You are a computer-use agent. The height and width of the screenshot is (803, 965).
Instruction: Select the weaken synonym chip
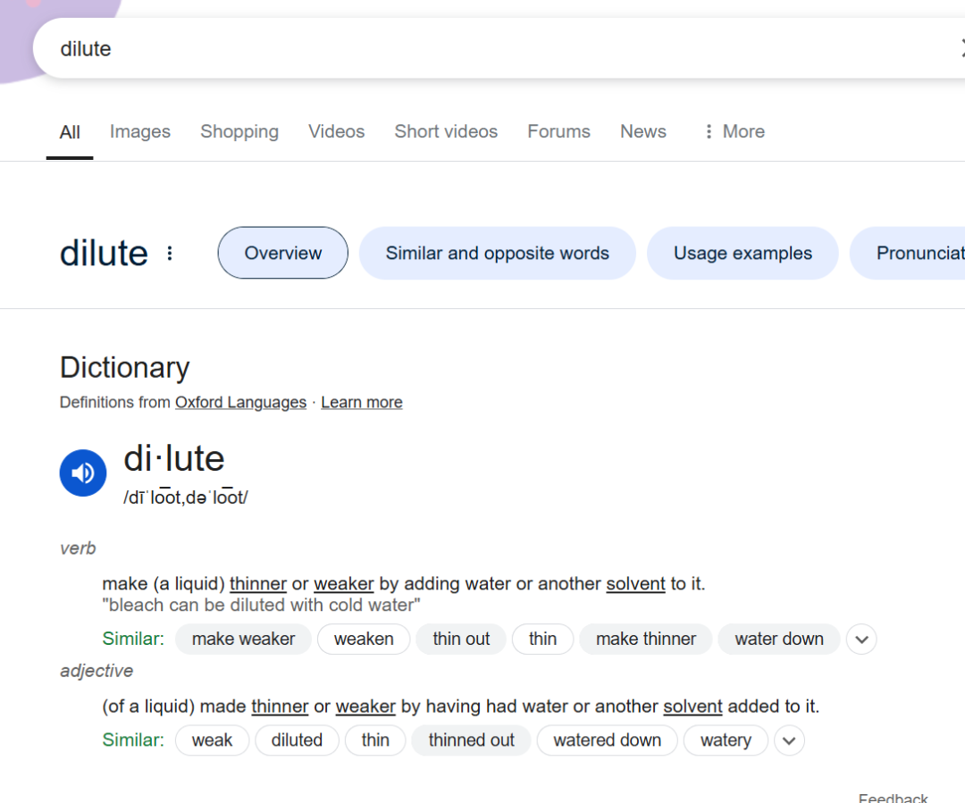click(364, 639)
